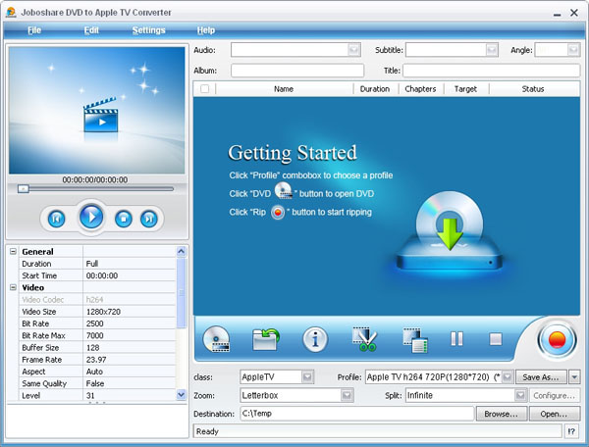This screenshot has height=447, width=589.
Task: Click the Save As... button
Action: 541,376
